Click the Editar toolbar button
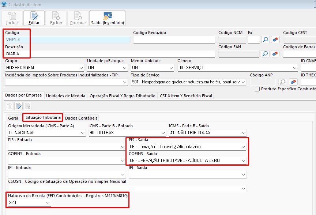The image size is (316, 215). click(34, 18)
